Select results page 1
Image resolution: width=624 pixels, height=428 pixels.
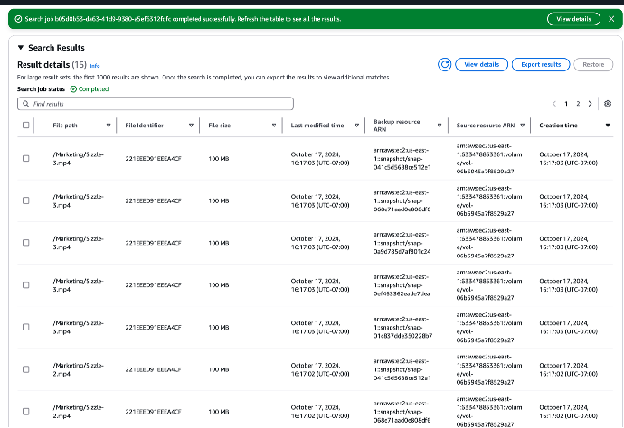(x=566, y=104)
